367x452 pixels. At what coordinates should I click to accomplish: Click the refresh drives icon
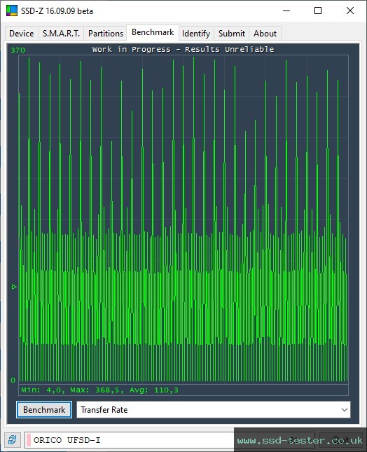(x=13, y=440)
